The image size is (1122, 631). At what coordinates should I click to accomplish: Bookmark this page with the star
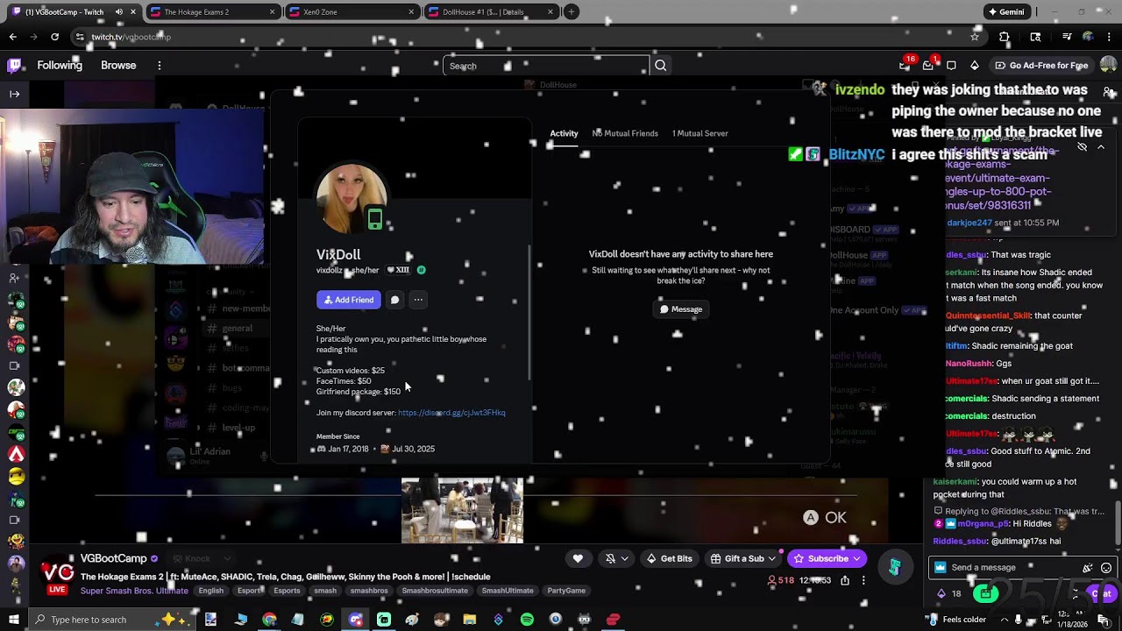975,37
